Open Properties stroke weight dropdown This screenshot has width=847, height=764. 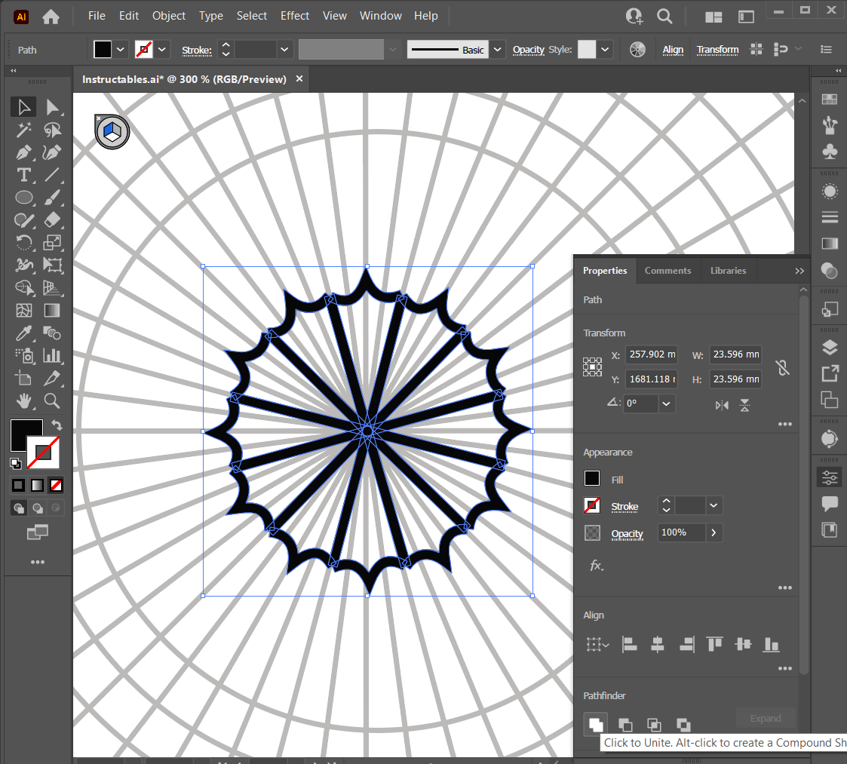[x=714, y=506]
